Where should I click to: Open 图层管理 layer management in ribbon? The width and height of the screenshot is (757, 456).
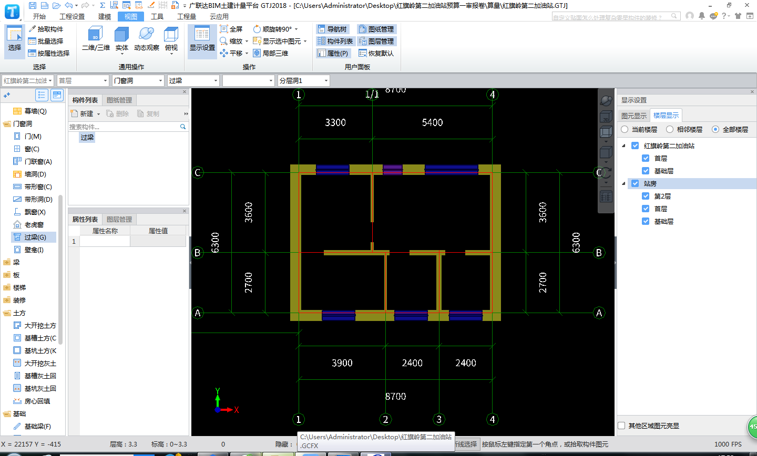(x=376, y=41)
